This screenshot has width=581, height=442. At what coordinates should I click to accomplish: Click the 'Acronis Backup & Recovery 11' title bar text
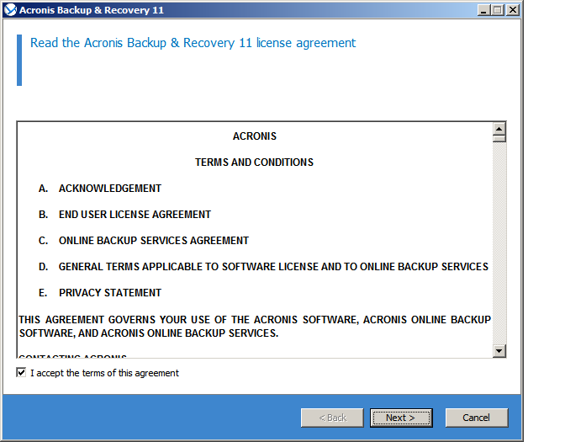click(x=92, y=10)
